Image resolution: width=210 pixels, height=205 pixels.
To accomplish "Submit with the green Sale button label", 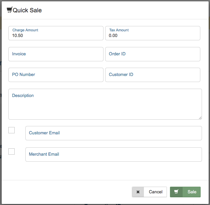I will pos(192,192).
